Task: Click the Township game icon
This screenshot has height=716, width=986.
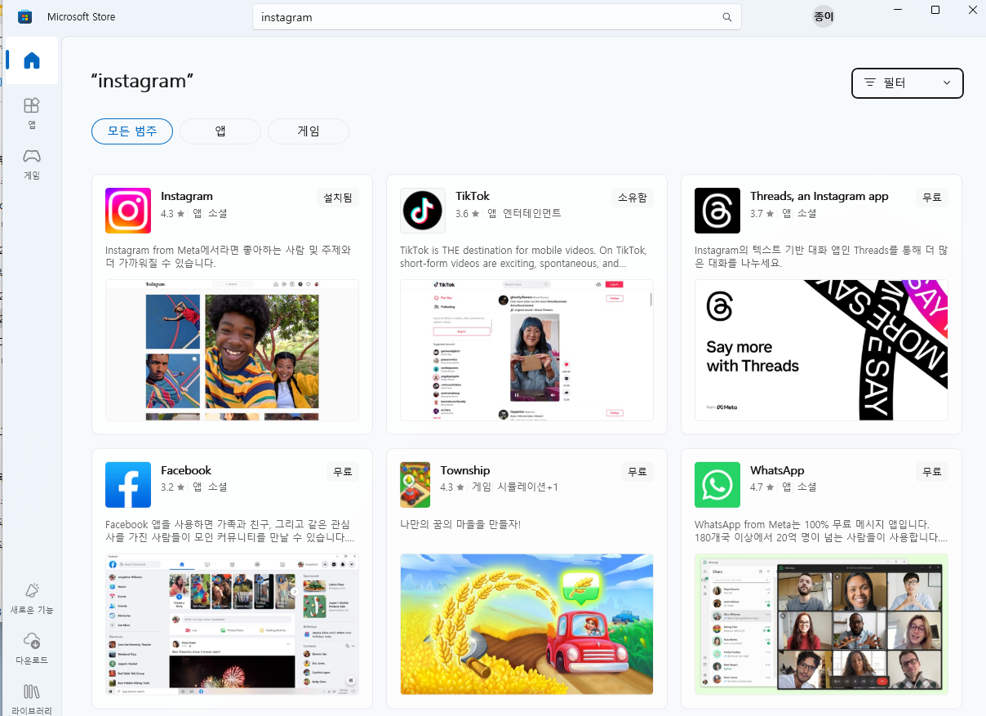Action: 415,485
